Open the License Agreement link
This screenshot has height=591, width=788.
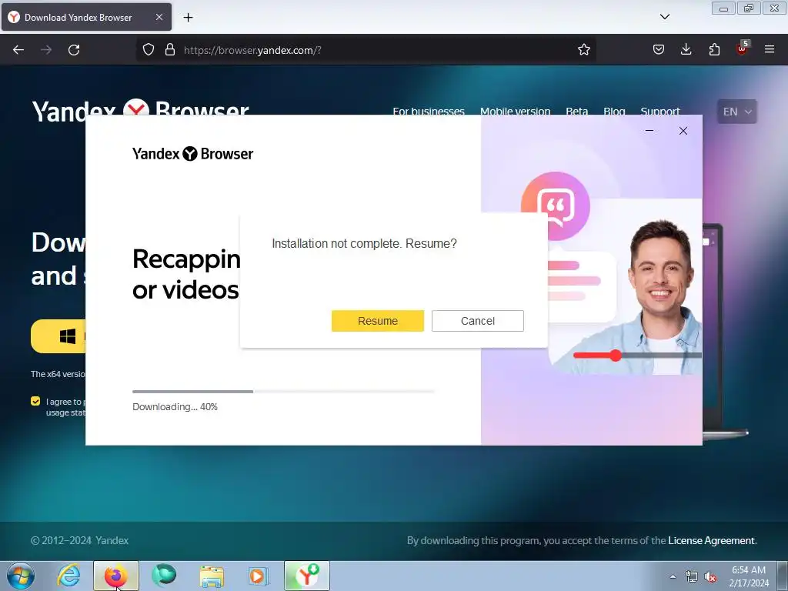(x=711, y=540)
